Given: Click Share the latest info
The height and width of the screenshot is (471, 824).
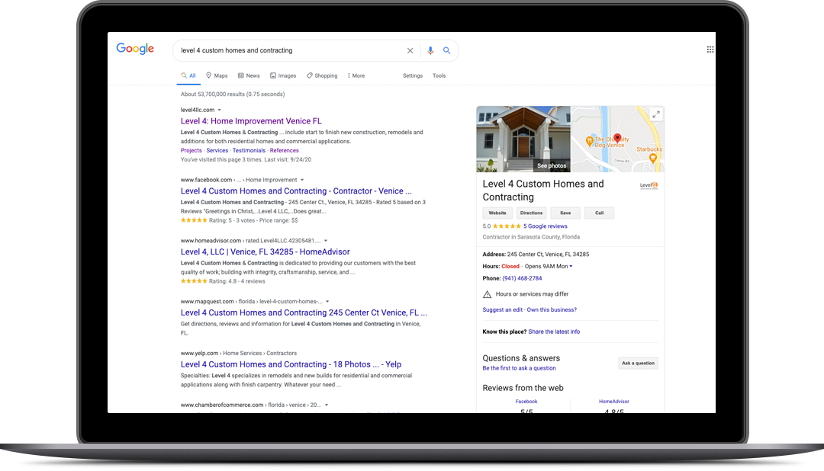Looking at the screenshot, I should (554, 332).
